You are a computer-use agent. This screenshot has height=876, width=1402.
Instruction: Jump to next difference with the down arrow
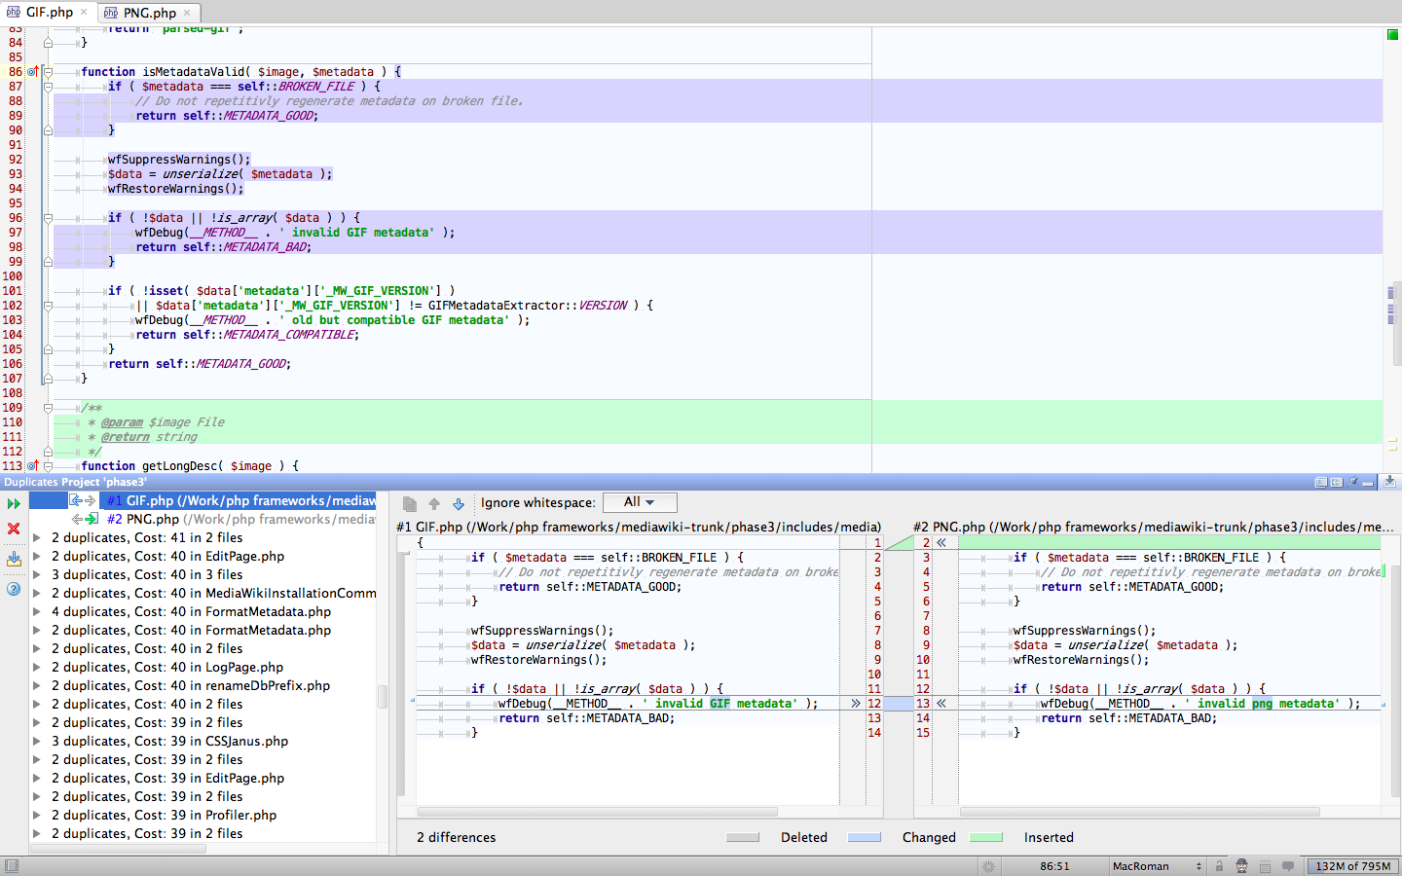click(x=459, y=504)
